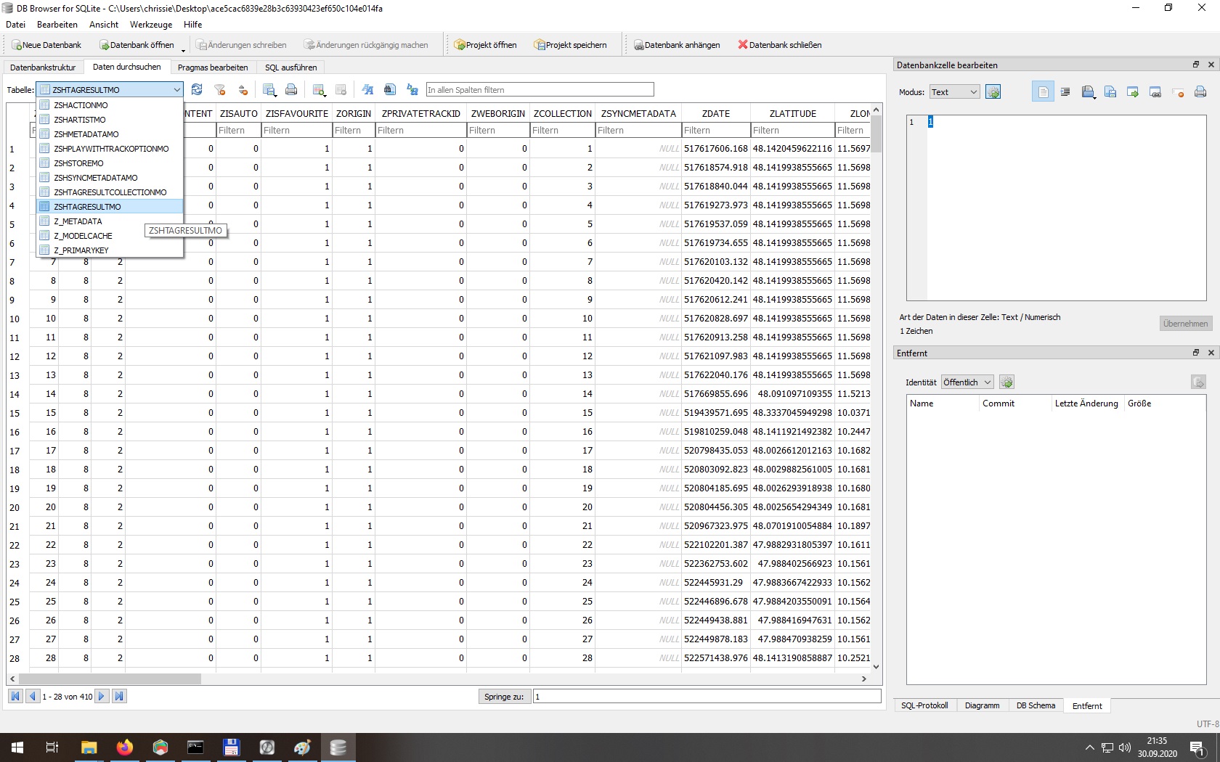Choose ZSHMETADATAMO table
This screenshot has width=1220, height=762.
110,134
